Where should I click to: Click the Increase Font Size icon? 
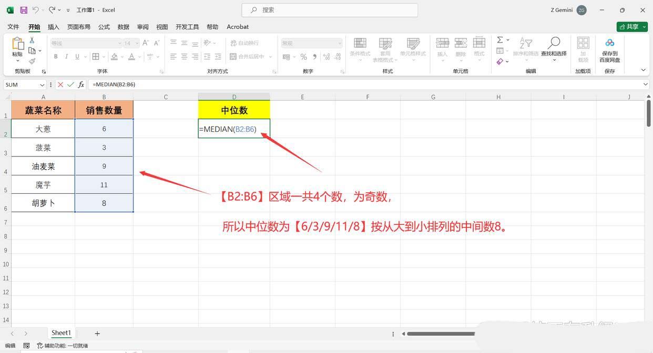[x=146, y=43]
